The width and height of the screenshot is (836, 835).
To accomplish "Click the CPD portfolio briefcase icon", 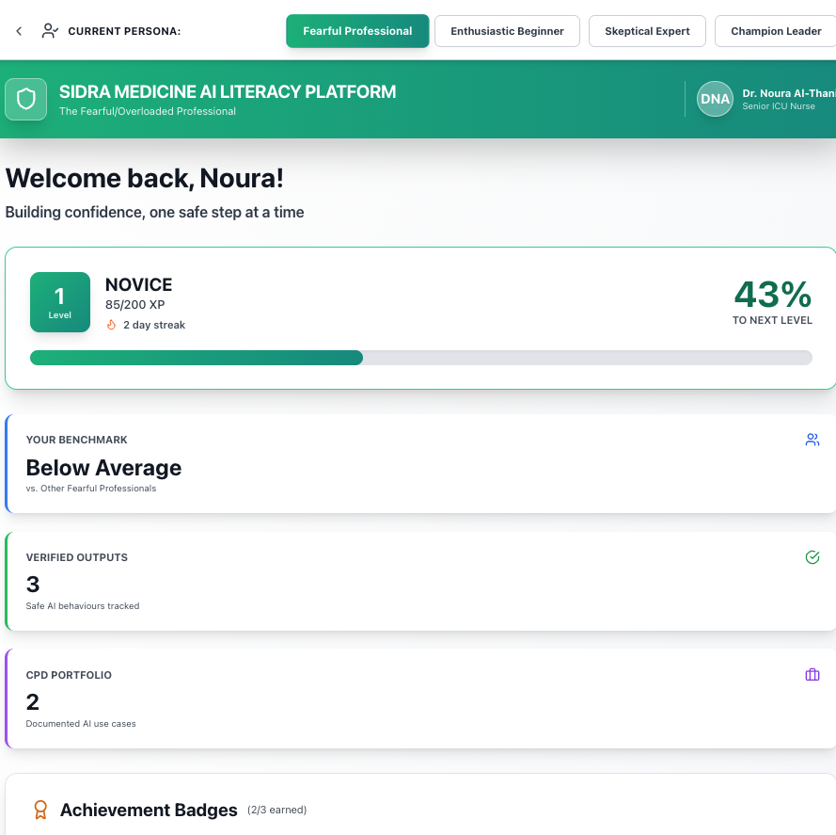I will tap(812, 675).
